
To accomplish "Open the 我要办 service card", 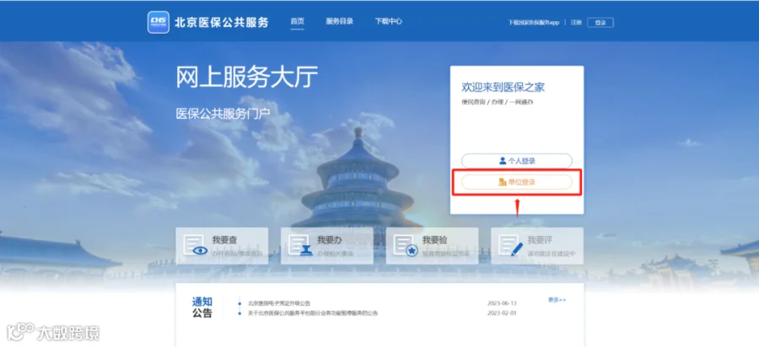I will pos(326,245).
